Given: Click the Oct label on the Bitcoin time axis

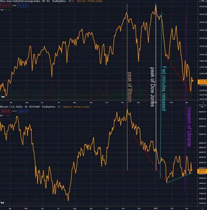Looking at the screenshot, I should point(107,208).
